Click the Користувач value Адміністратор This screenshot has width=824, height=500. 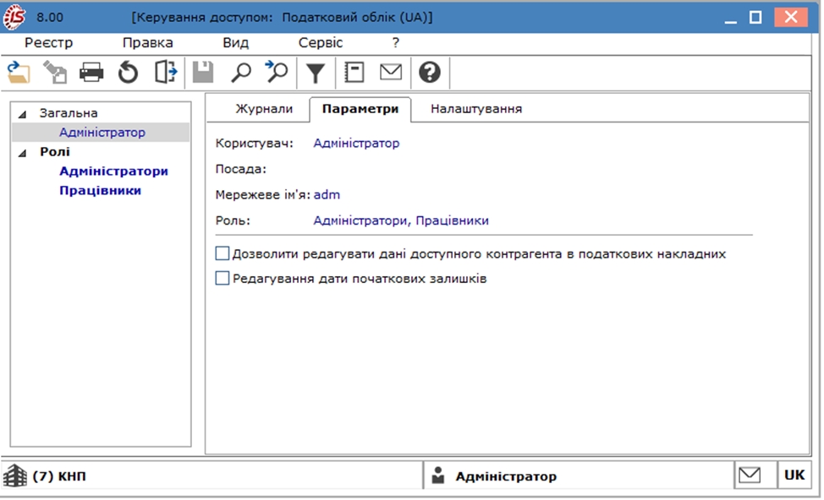point(356,144)
